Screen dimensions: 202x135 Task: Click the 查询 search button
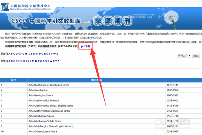(196, 56)
